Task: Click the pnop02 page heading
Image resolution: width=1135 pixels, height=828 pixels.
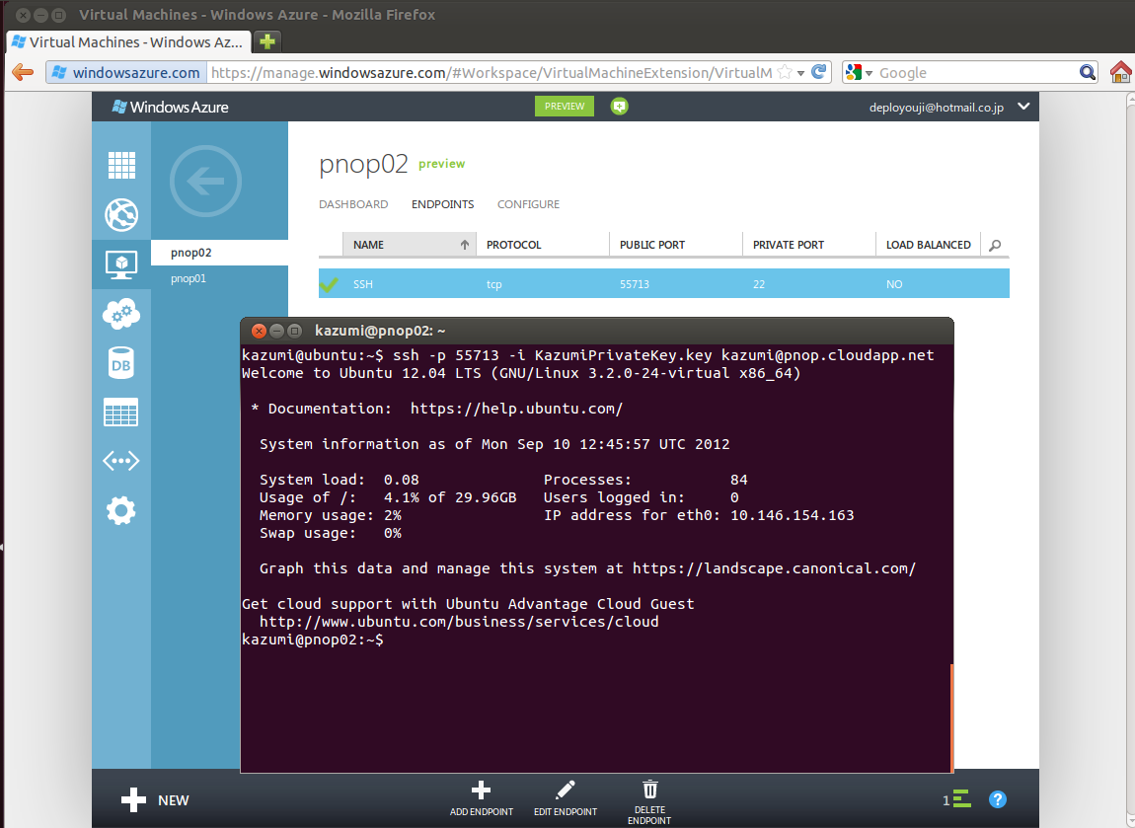Action: 363,164
